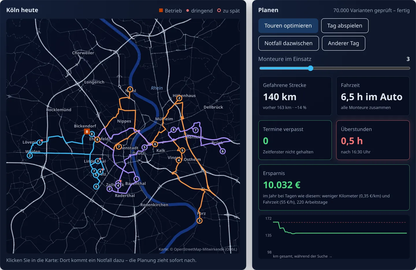Click the Monteure im Einsatz slider handle
This screenshot has height=270, width=416.
pyautogui.click(x=311, y=68)
